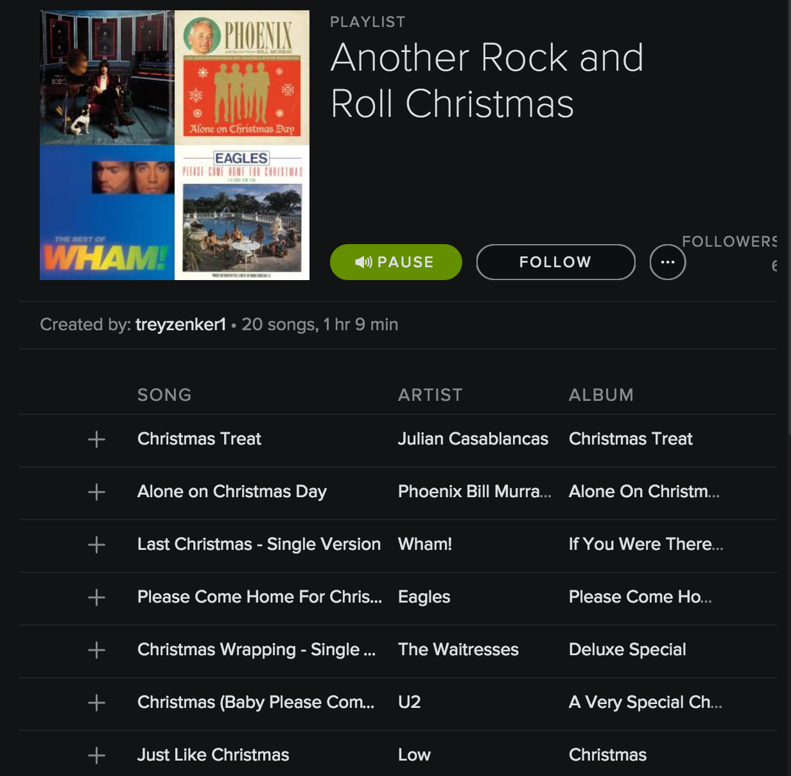Select the Just Like Christmas song title
The image size is (791, 776).
click(213, 755)
